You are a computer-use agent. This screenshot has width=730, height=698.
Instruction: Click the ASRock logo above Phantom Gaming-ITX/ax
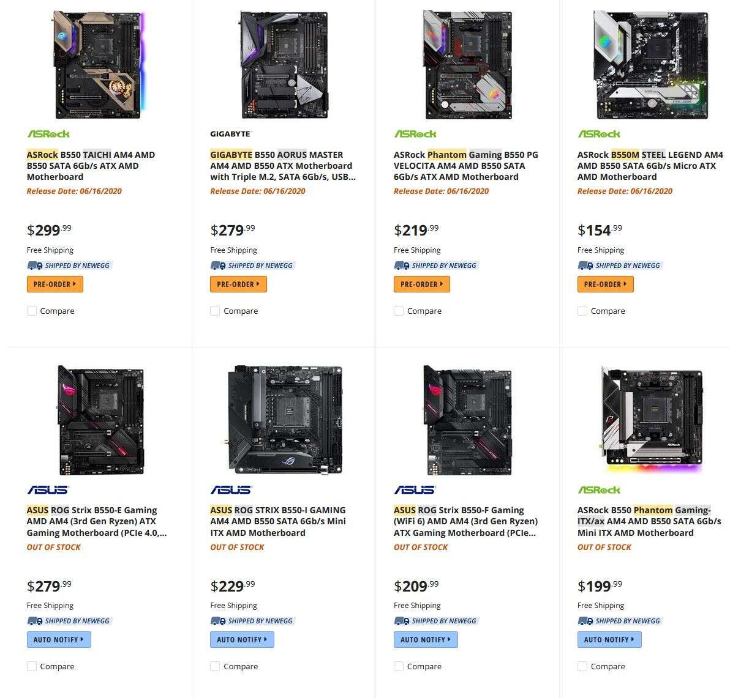click(599, 489)
